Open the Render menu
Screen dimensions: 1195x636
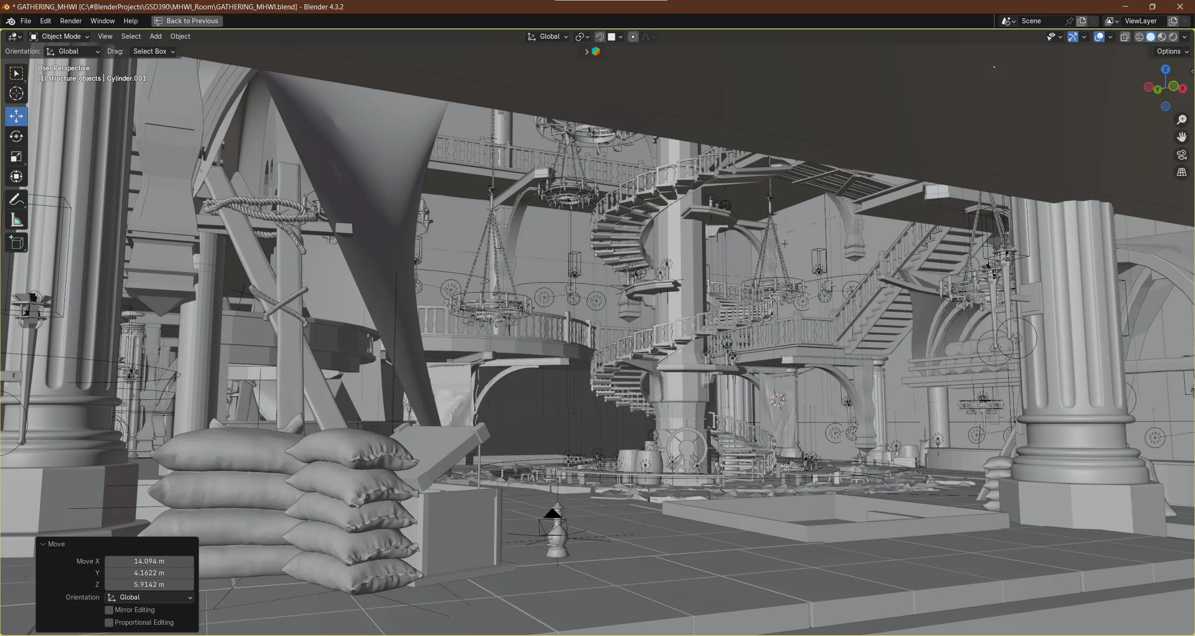click(70, 21)
